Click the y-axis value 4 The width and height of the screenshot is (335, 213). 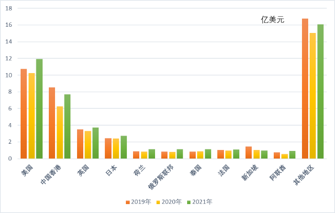pos(10,125)
